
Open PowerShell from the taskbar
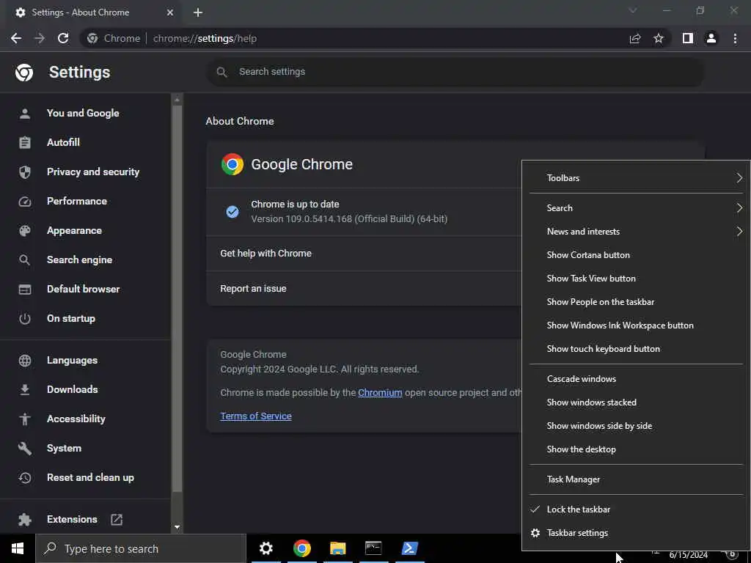tap(409, 548)
